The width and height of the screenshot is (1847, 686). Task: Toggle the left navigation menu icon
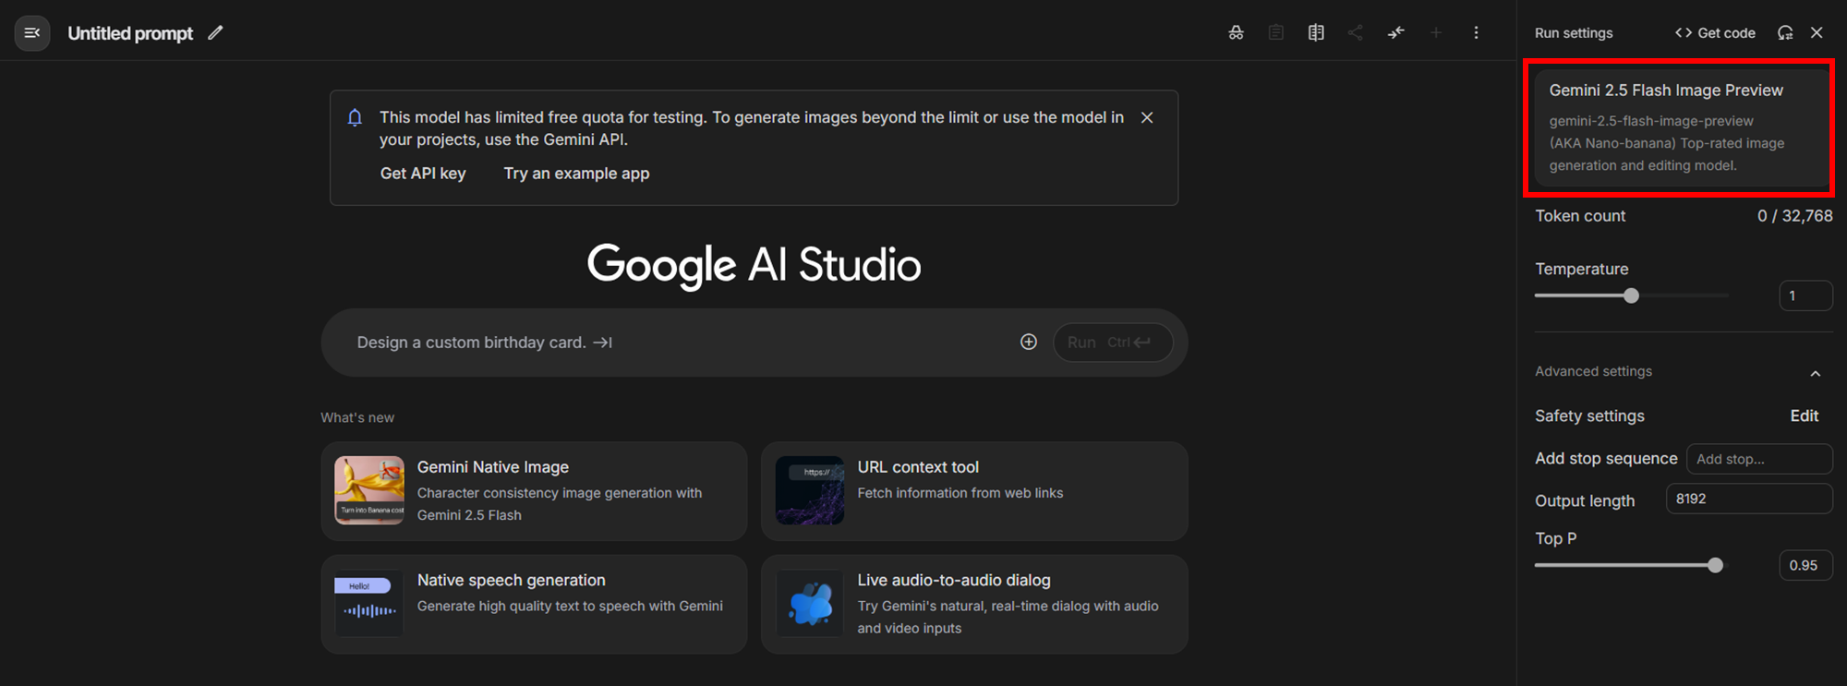(32, 33)
